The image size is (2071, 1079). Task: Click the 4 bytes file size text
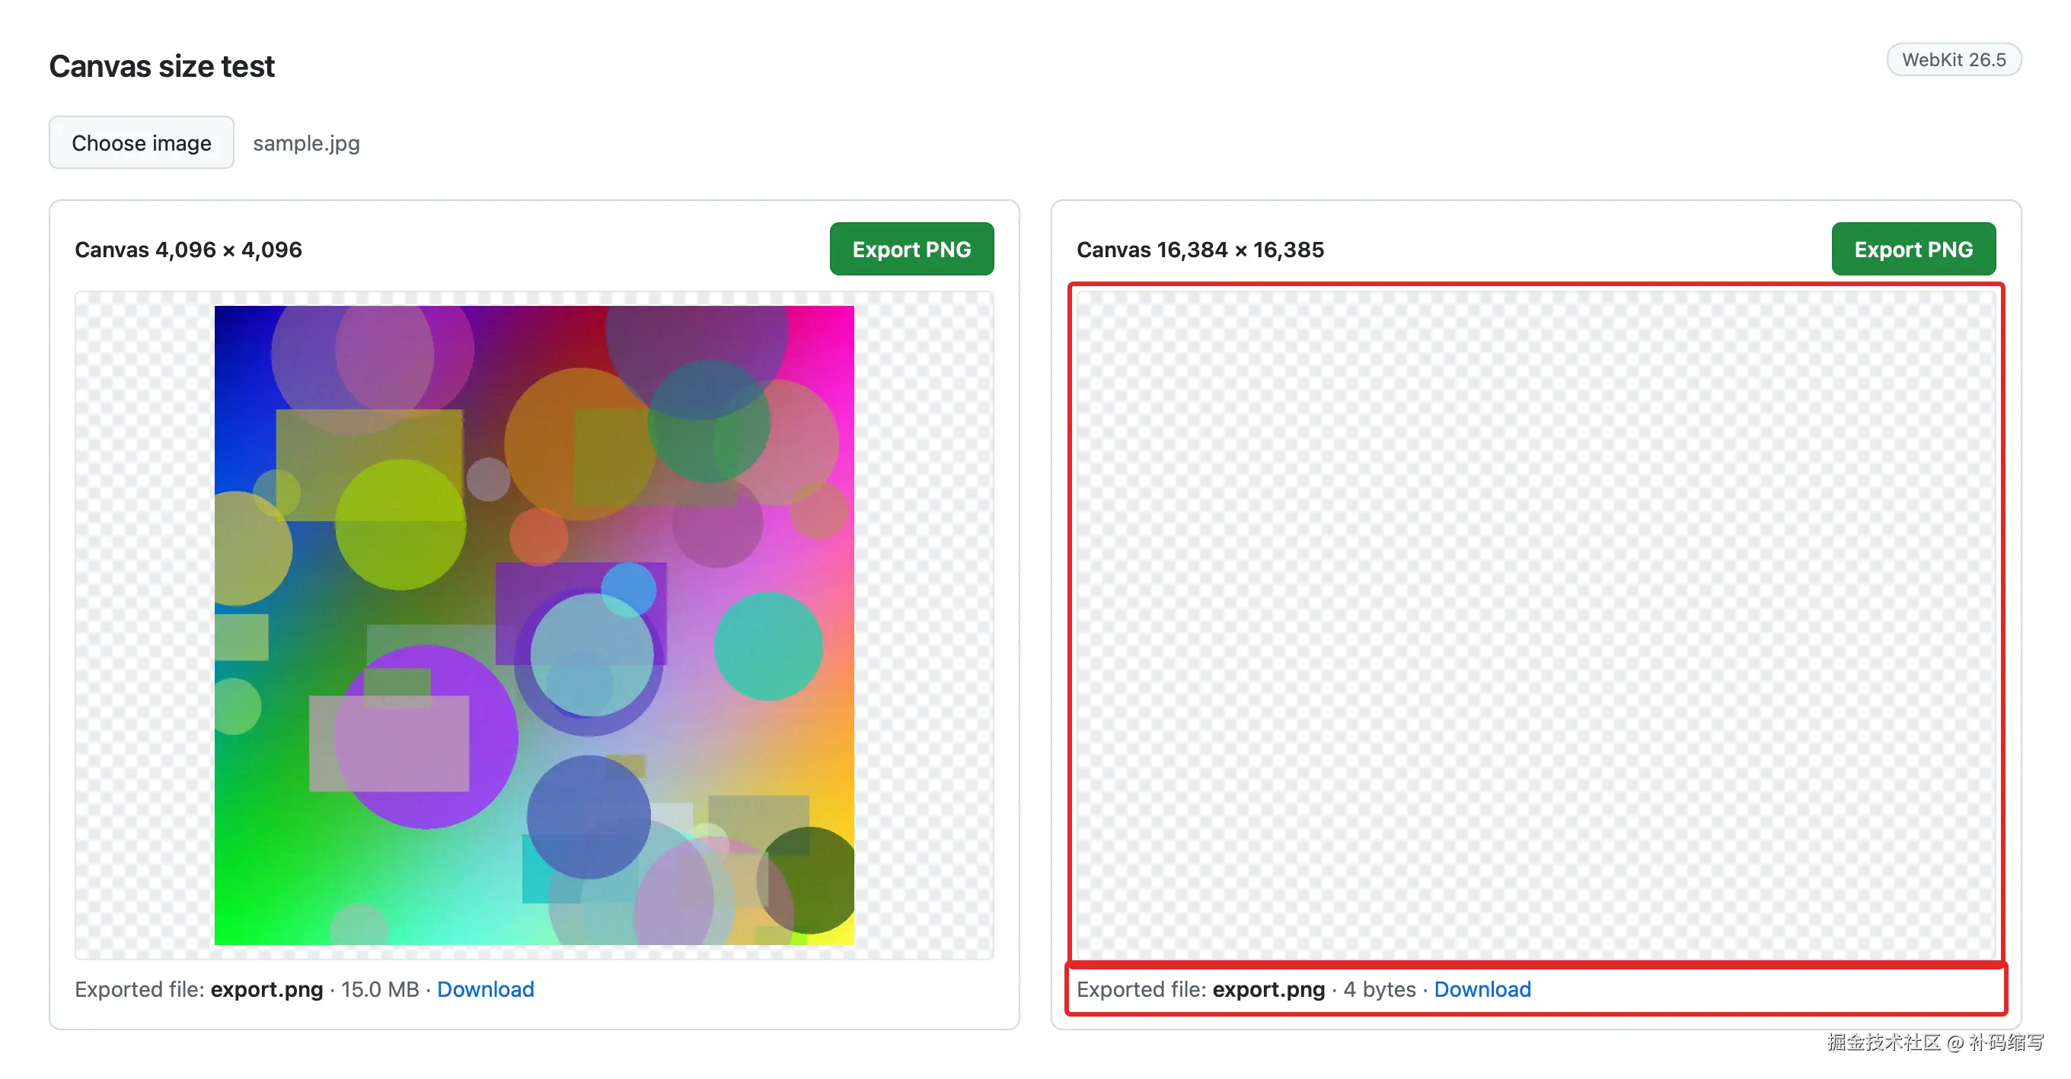[1380, 989]
